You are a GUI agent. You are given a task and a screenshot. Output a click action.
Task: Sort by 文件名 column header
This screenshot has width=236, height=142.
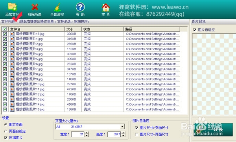(x=37, y=29)
